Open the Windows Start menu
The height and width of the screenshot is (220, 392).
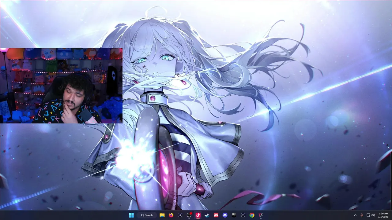point(131,215)
